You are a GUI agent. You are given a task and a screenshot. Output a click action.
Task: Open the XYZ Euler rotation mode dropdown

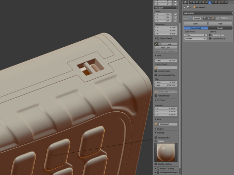[166, 8]
